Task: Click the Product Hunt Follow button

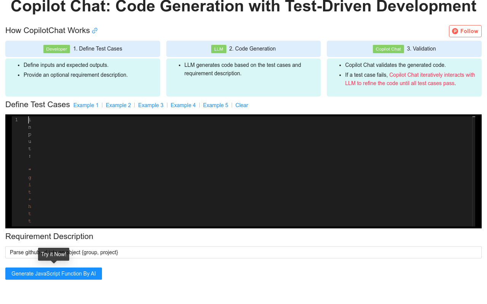Action: pyautogui.click(x=465, y=31)
